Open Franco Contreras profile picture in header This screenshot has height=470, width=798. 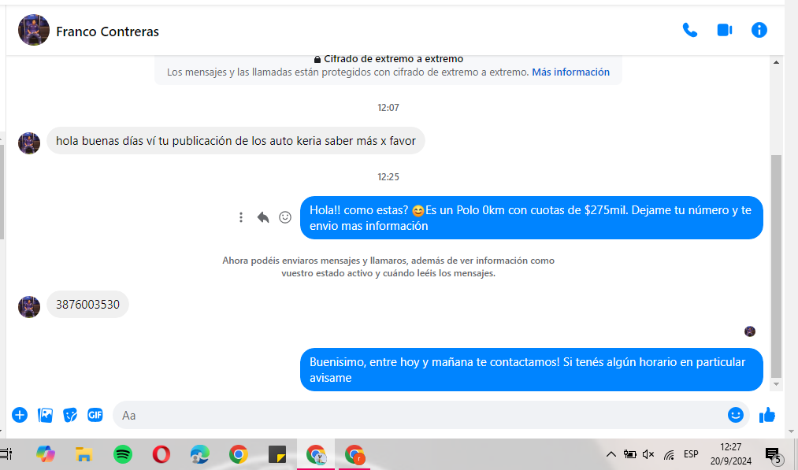click(34, 30)
